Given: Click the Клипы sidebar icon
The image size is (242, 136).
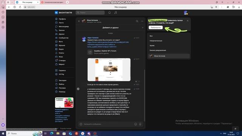Looking at the screenshot, I should (56, 53).
